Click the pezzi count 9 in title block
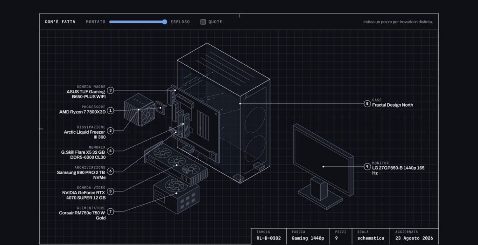The image size is (478, 245). (x=336, y=238)
